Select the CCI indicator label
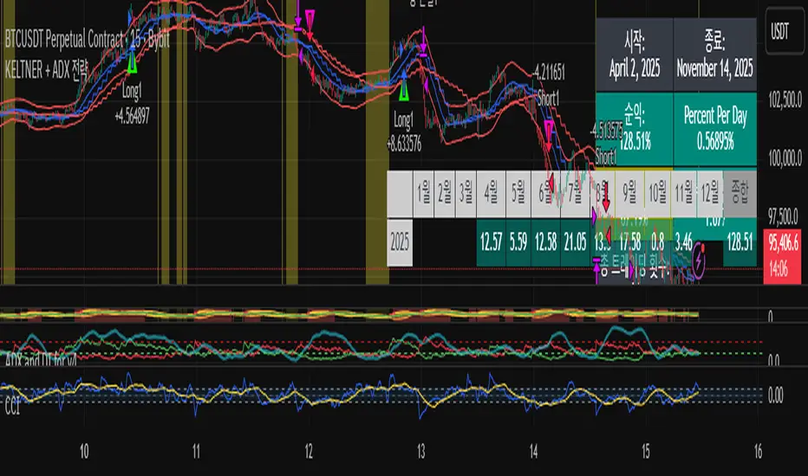 14,403
